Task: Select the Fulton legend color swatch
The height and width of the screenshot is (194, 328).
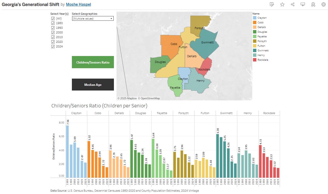Action: pyautogui.click(x=255, y=46)
